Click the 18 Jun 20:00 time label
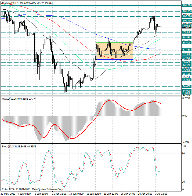Image resolution: width=192 pixels, height=196 pixels. click(94, 194)
